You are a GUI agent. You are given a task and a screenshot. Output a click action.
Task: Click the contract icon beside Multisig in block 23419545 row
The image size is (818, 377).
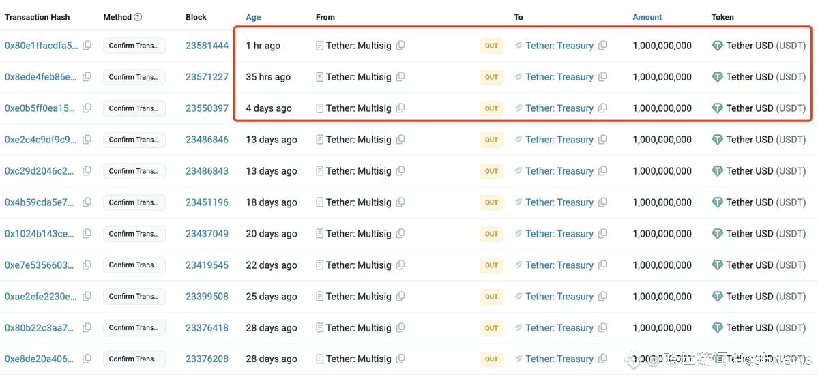coord(320,265)
